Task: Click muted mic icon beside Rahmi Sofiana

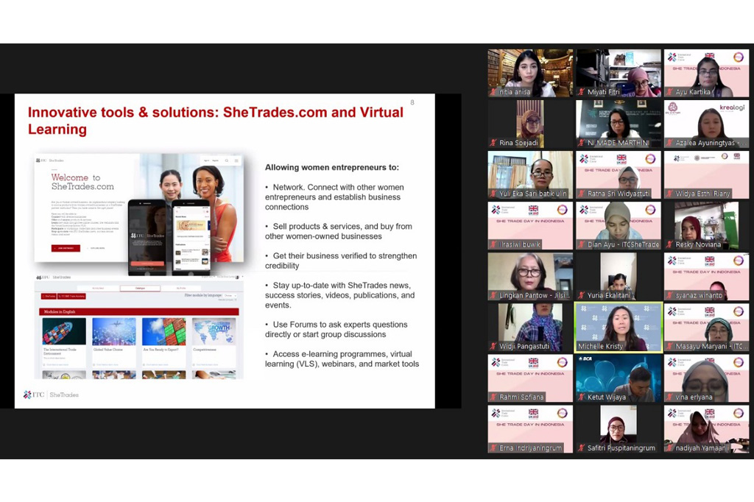Action: click(x=493, y=397)
